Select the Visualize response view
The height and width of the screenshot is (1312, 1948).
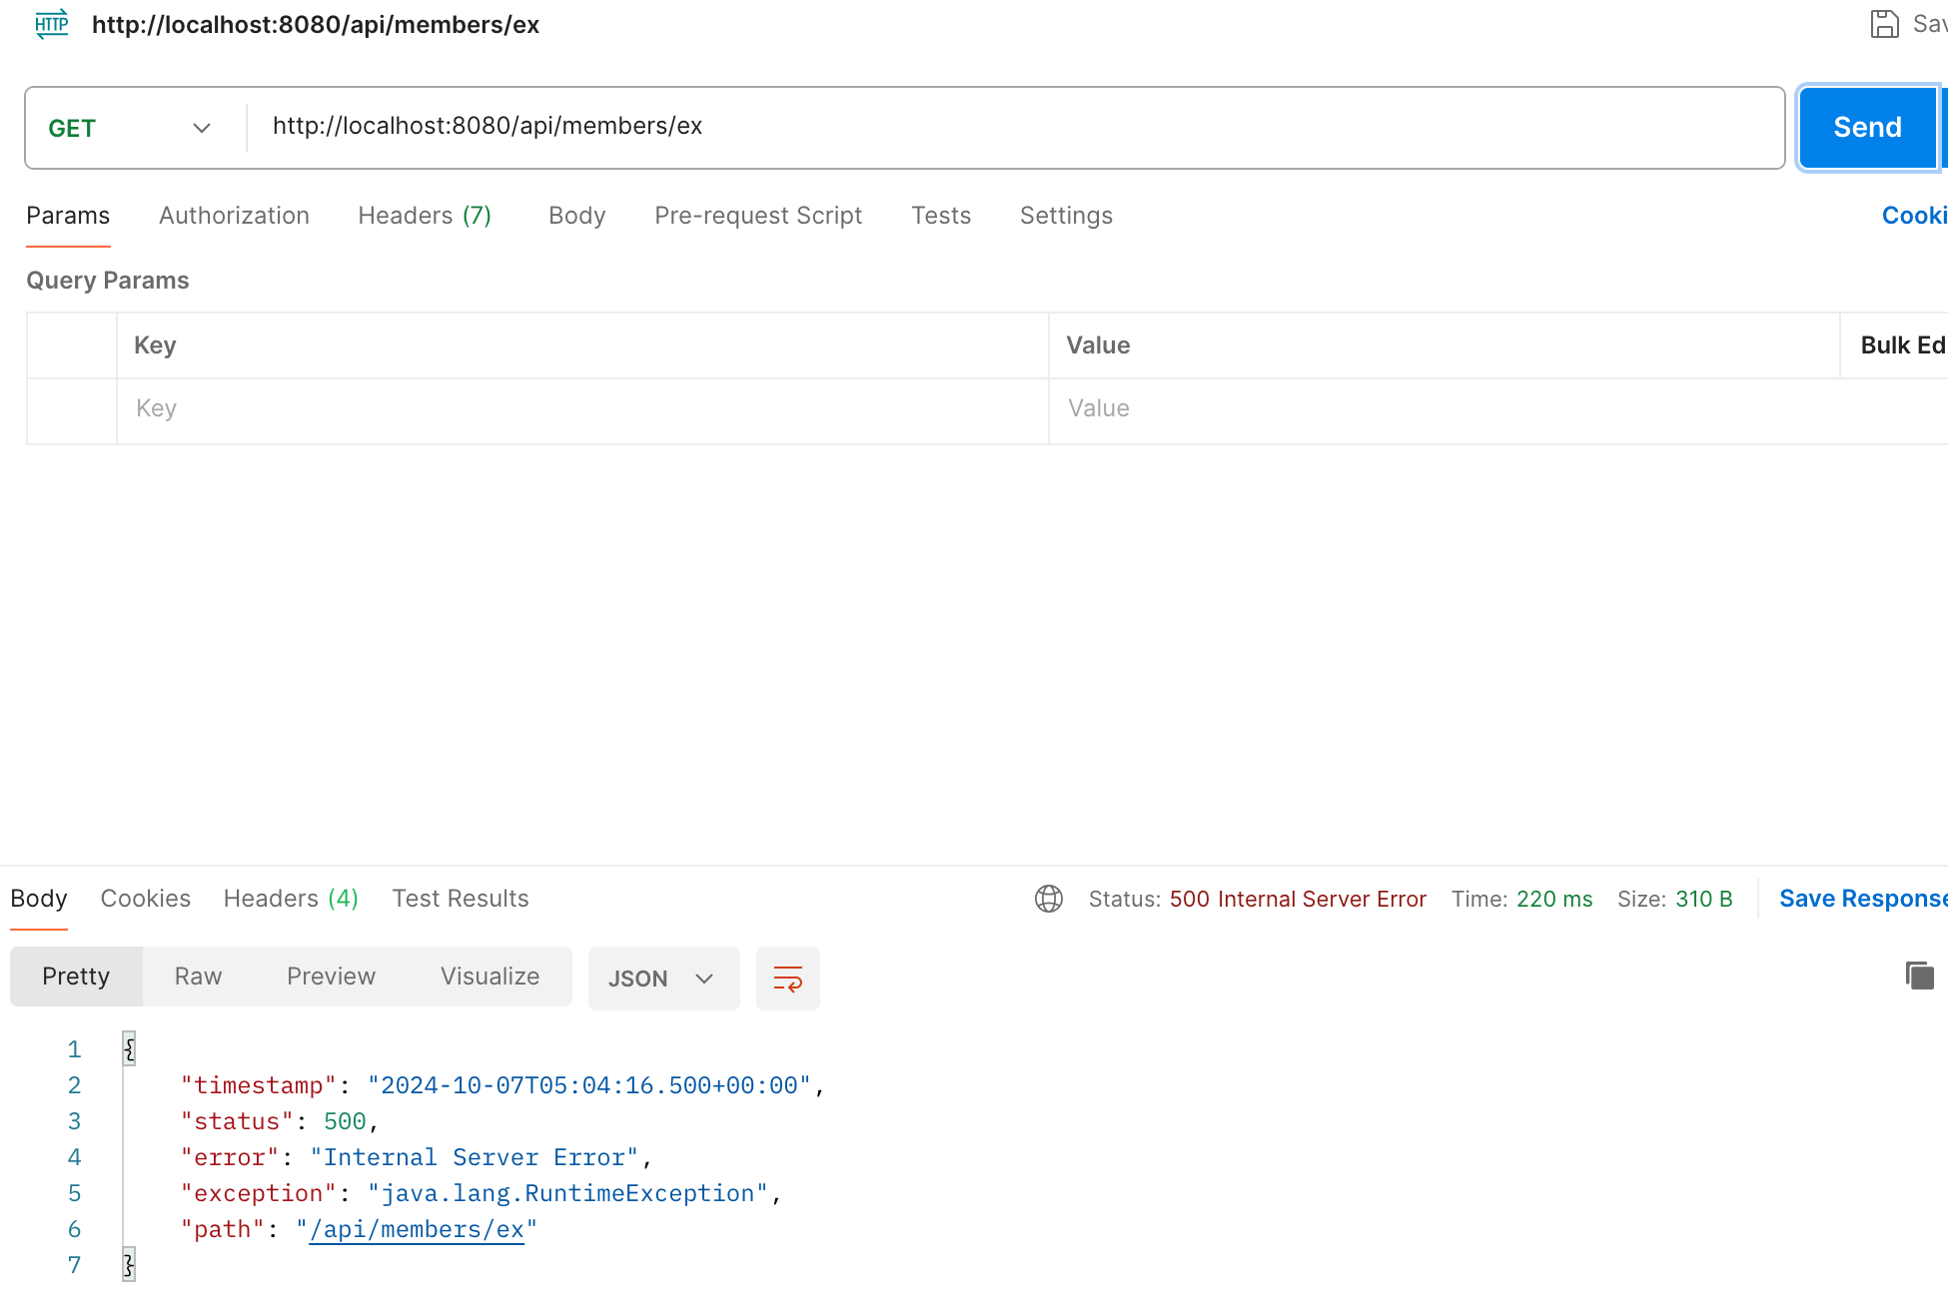[489, 977]
